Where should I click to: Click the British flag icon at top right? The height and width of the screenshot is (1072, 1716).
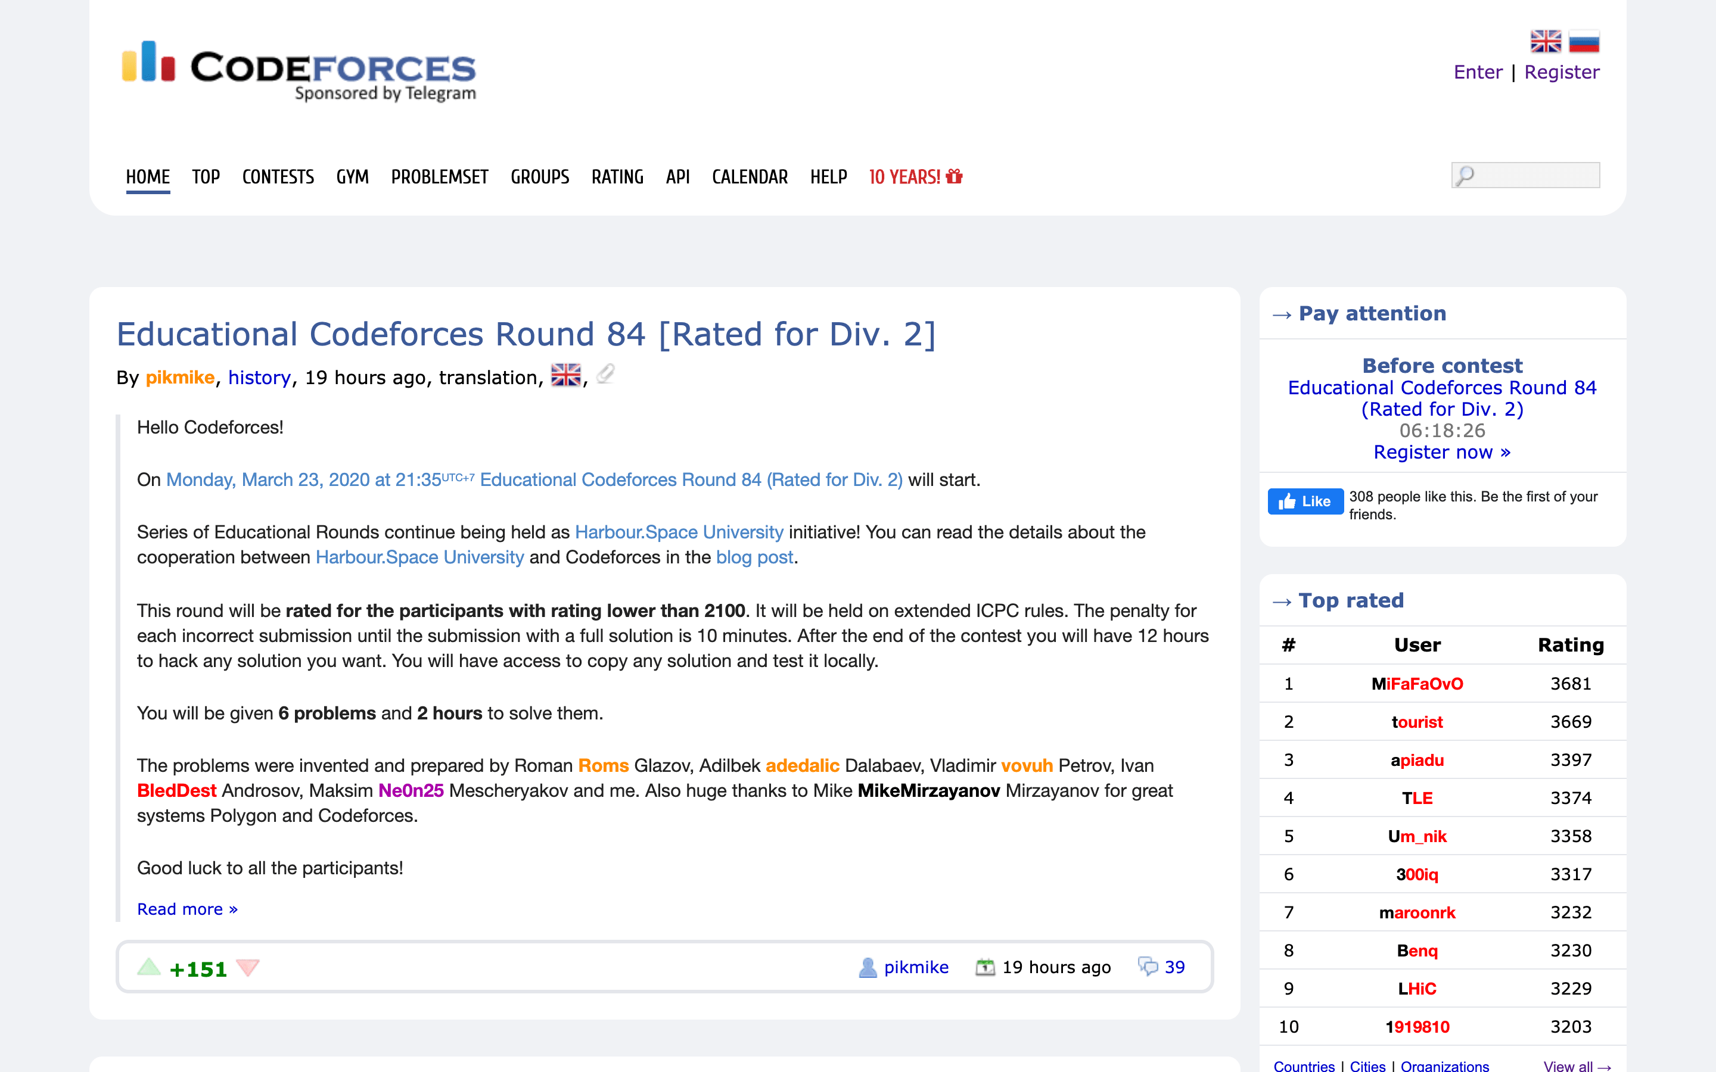pos(1546,40)
